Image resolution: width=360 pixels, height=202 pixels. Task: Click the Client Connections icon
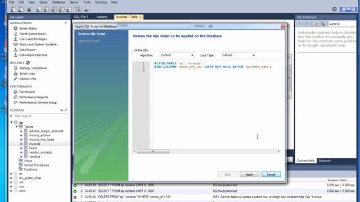pos(15,34)
